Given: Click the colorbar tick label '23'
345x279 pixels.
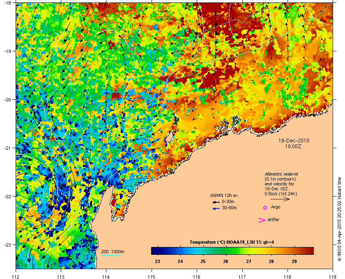Looking at the screenshot, I should click(158, 261).
